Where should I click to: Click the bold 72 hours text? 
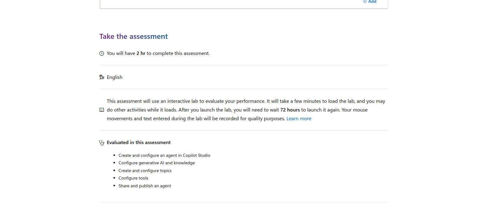click(290, 110)
